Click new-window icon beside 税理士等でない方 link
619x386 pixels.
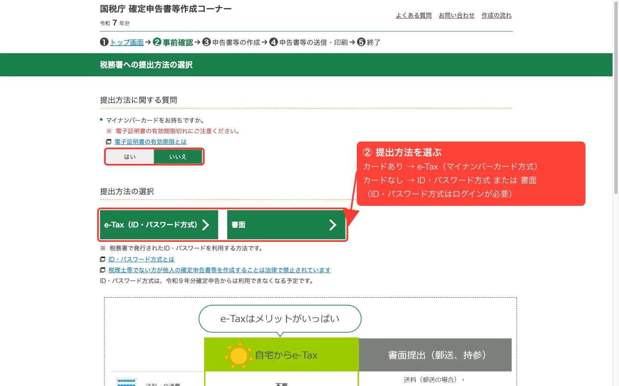coord(102,270)
